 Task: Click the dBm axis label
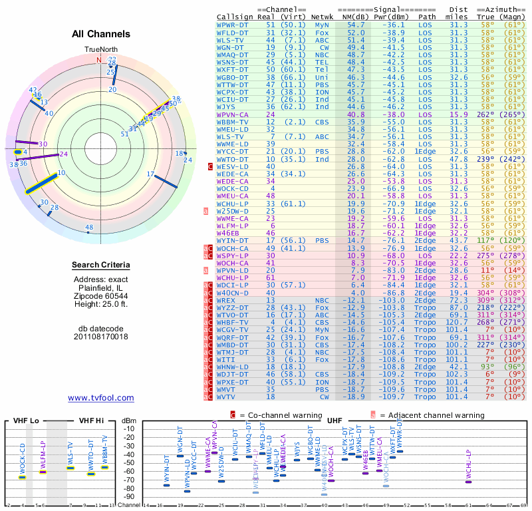(x=129, y=421)
